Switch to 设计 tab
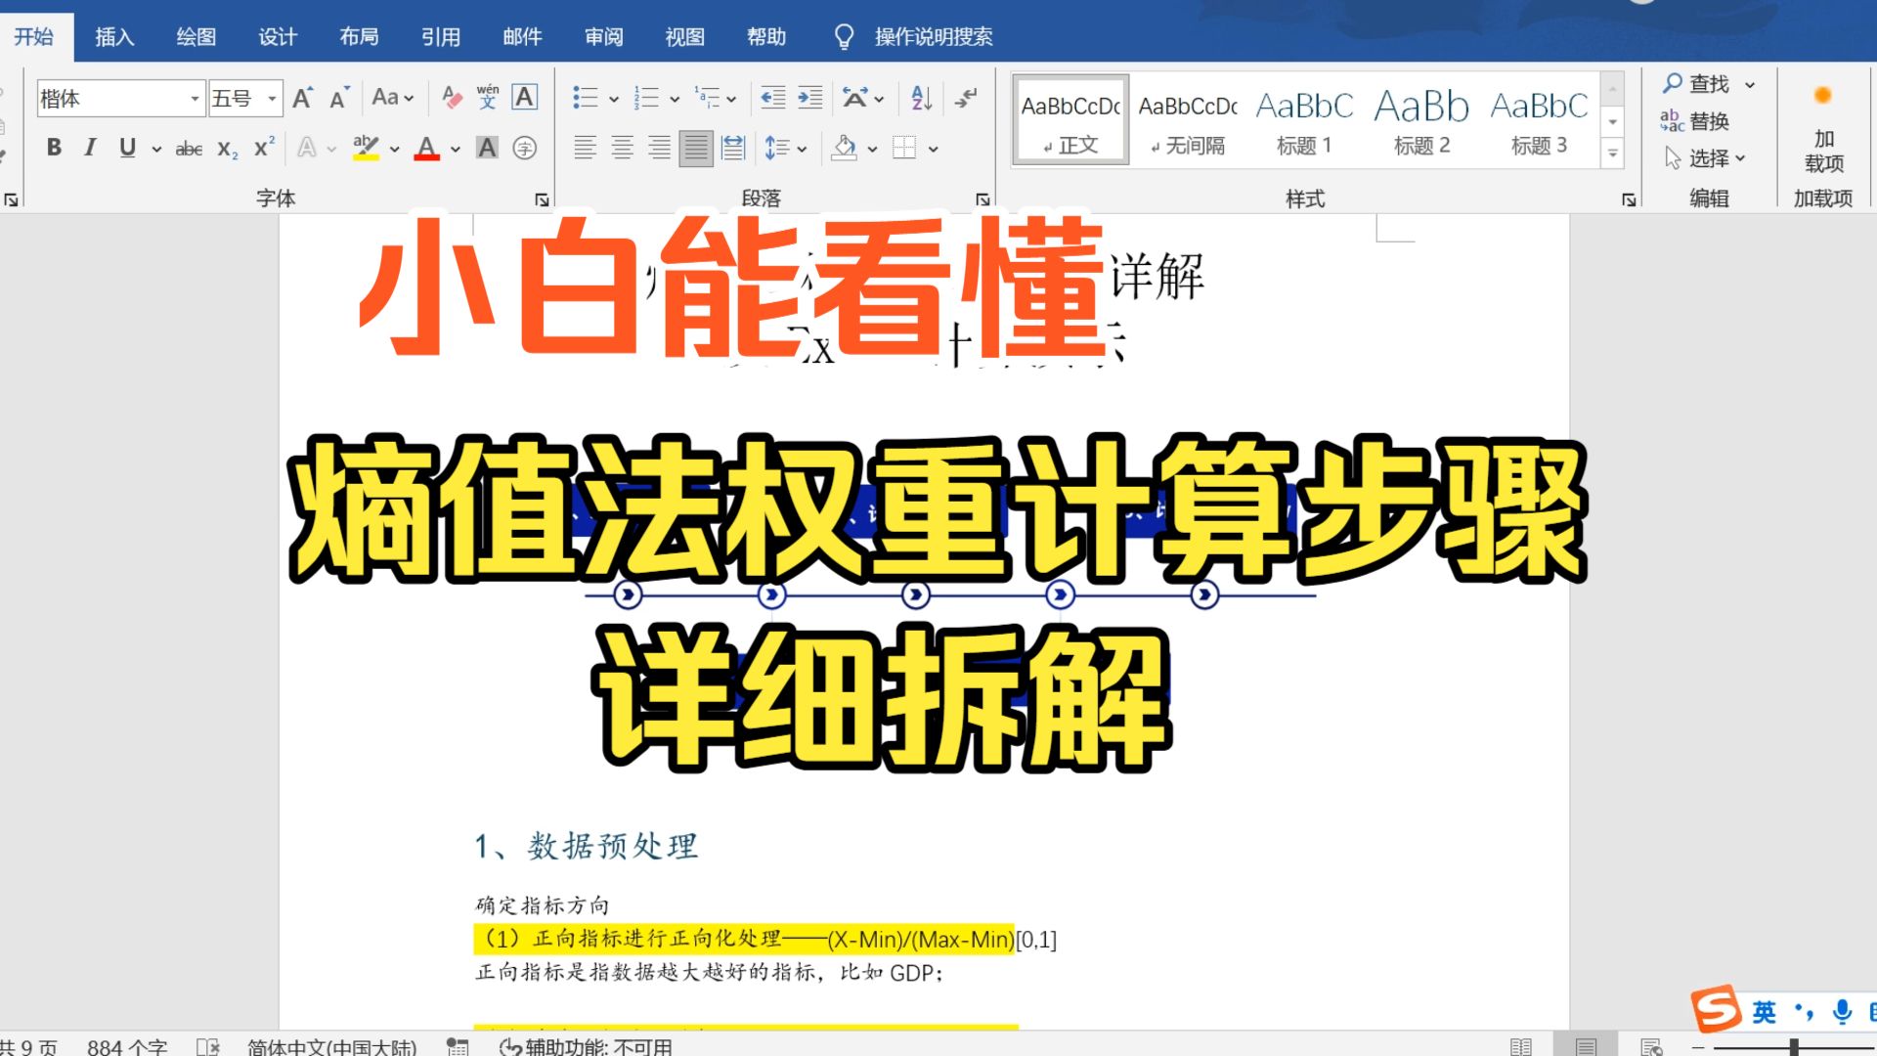 click(278, 36)
